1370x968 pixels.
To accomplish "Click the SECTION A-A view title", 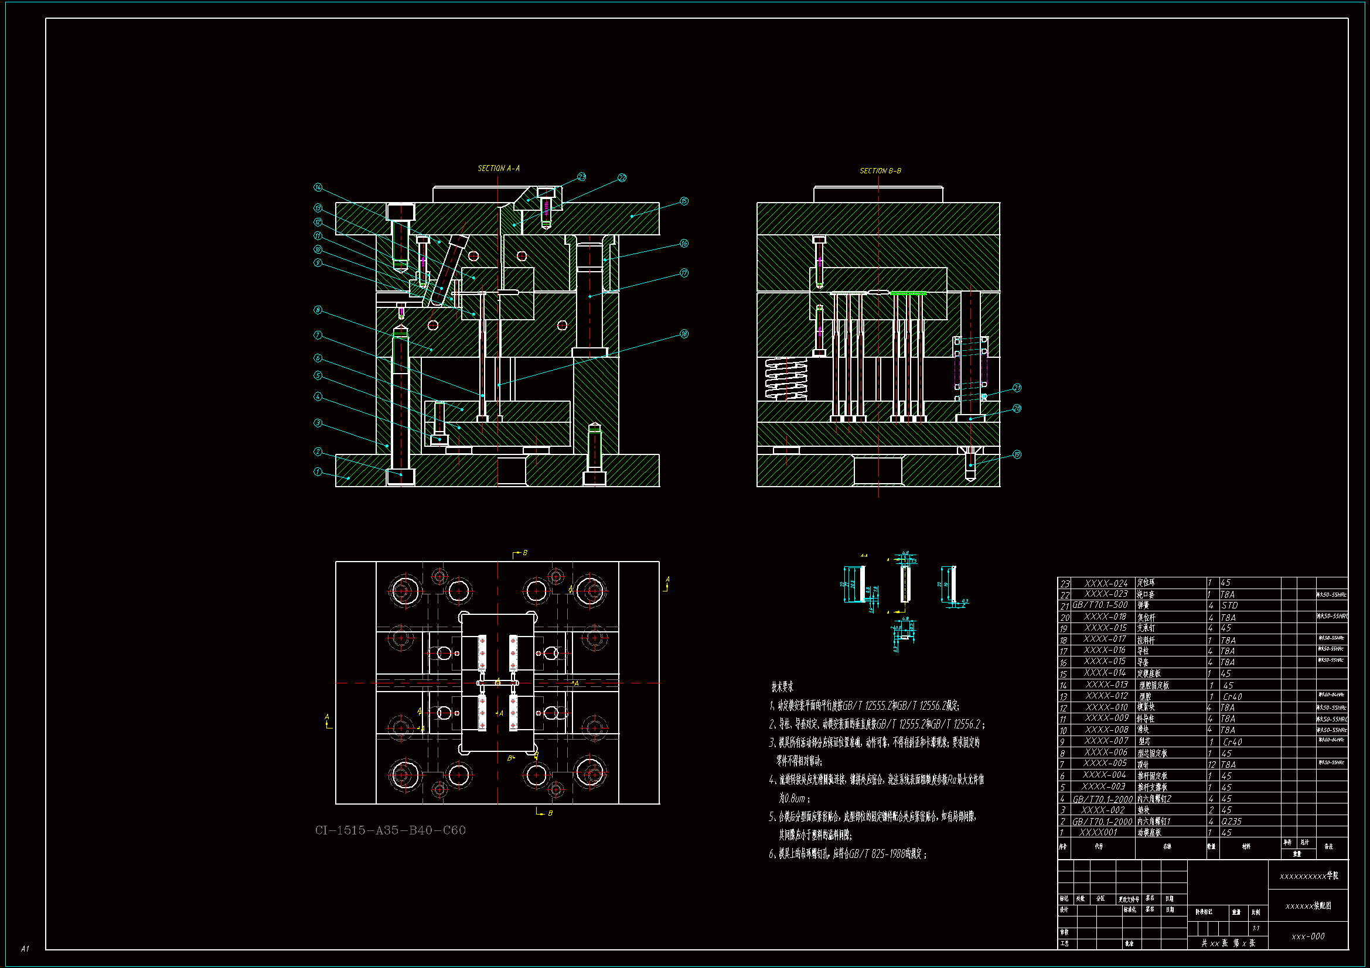I will 498,169.
